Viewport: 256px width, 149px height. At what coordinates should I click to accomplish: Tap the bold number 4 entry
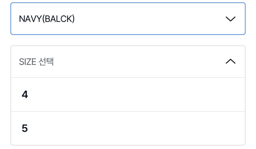click(25, 95)
